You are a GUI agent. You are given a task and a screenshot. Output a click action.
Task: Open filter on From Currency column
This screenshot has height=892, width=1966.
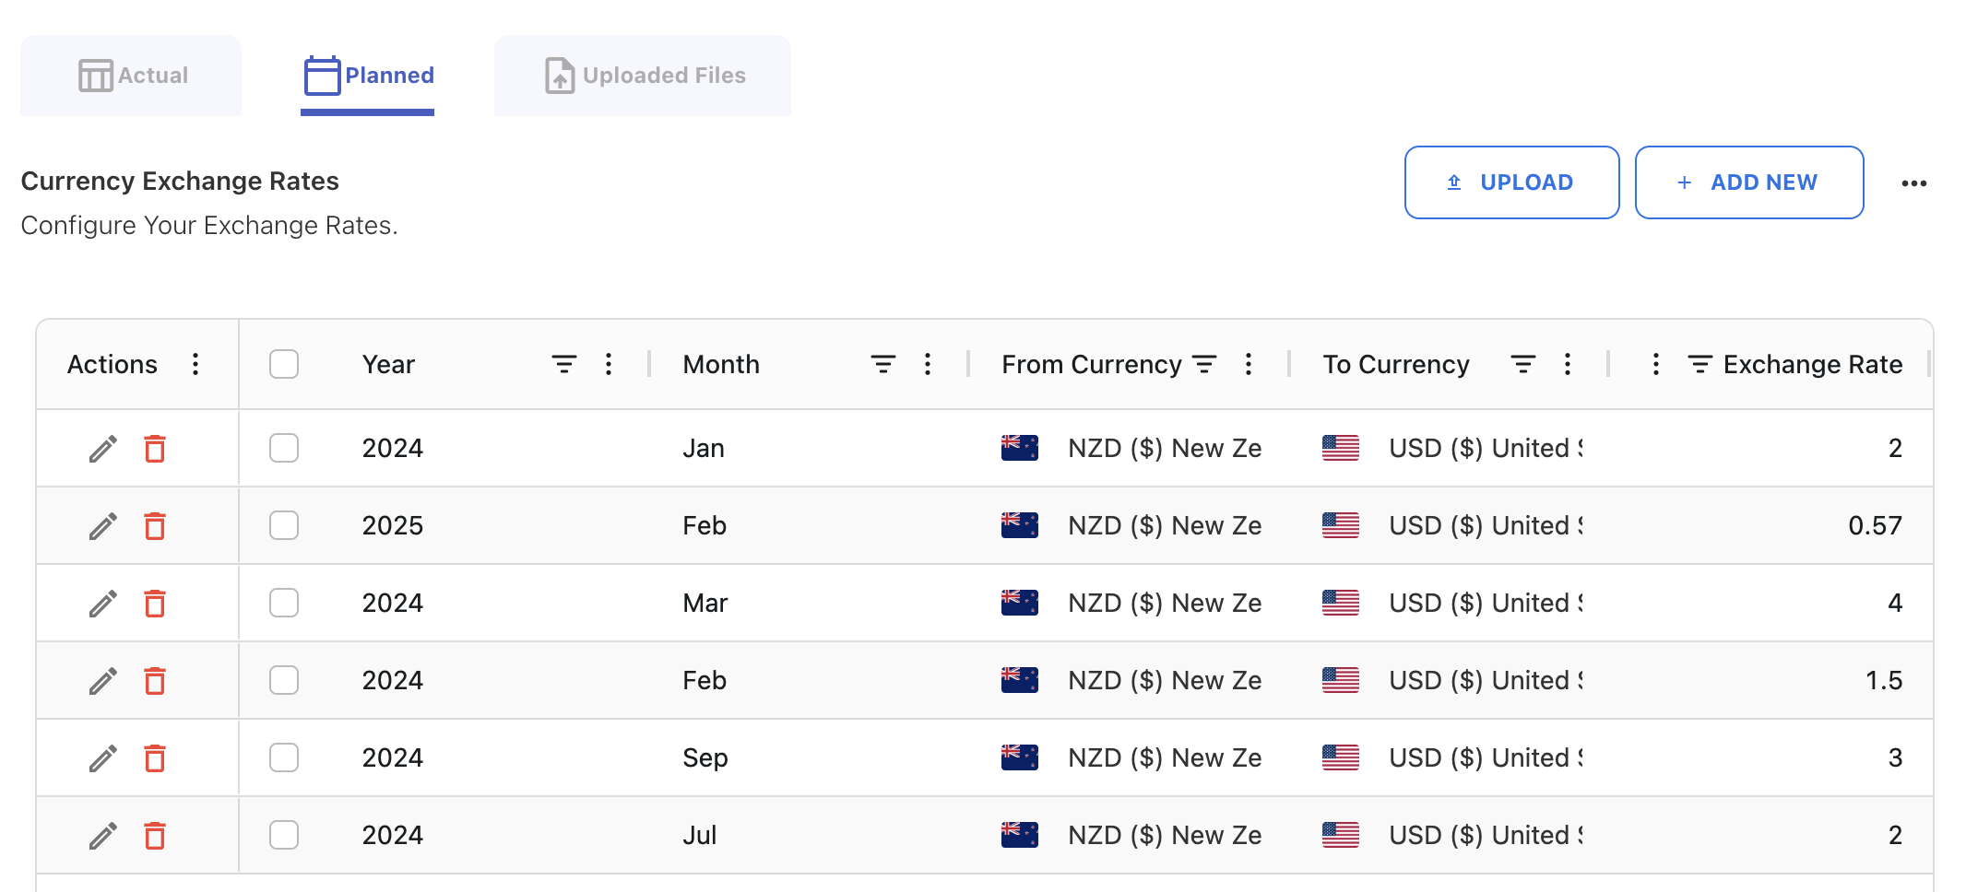tap(1204, 365)
